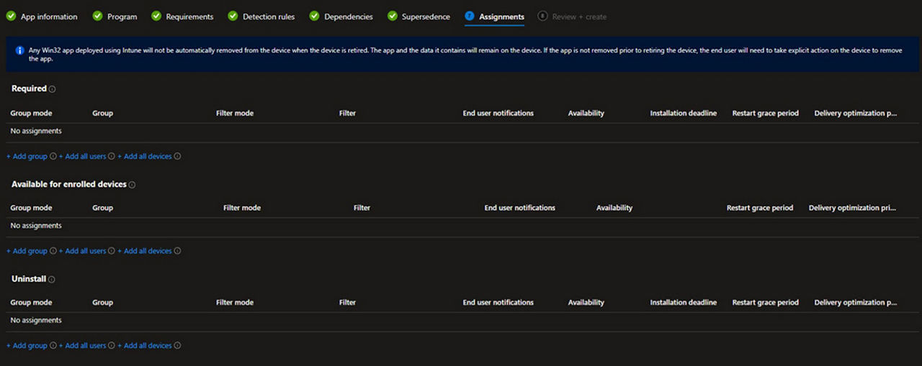
Task: Click info icon after Add all devices under Uninstall
Action: point(177,346)
